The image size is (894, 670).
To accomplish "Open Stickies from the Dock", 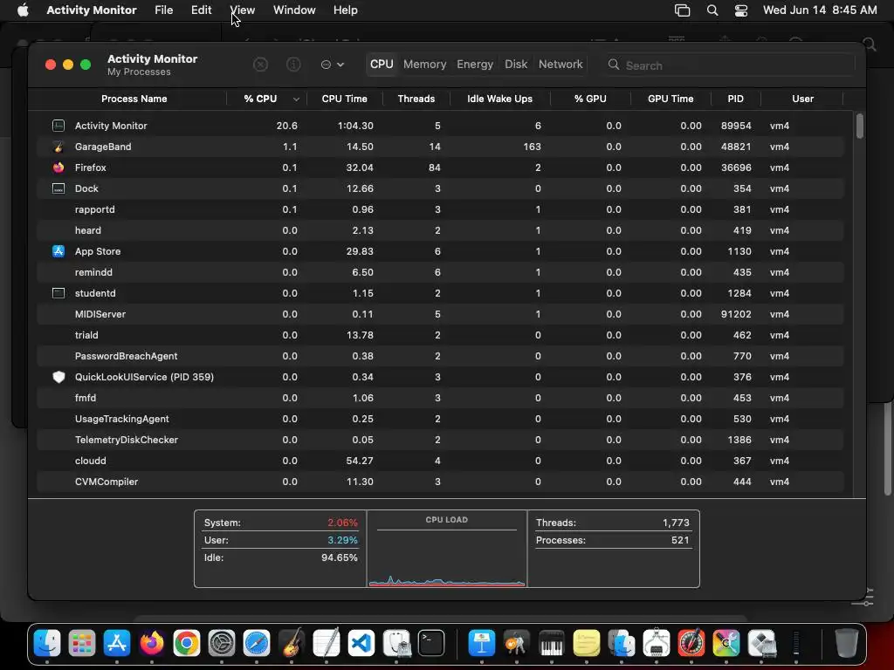I will click(586, 644).
